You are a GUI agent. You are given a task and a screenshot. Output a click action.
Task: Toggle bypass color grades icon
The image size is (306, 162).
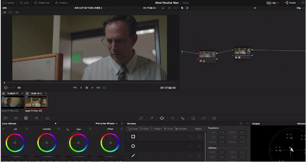tap(163, 8)
